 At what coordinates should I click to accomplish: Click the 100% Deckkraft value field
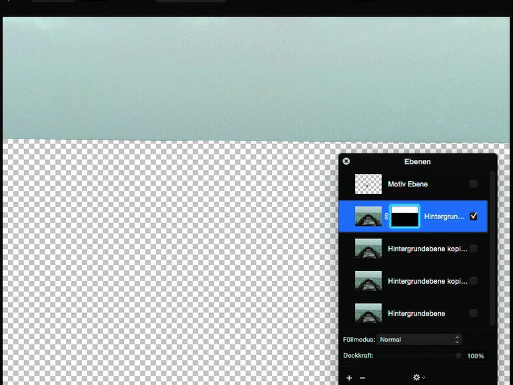476,356
